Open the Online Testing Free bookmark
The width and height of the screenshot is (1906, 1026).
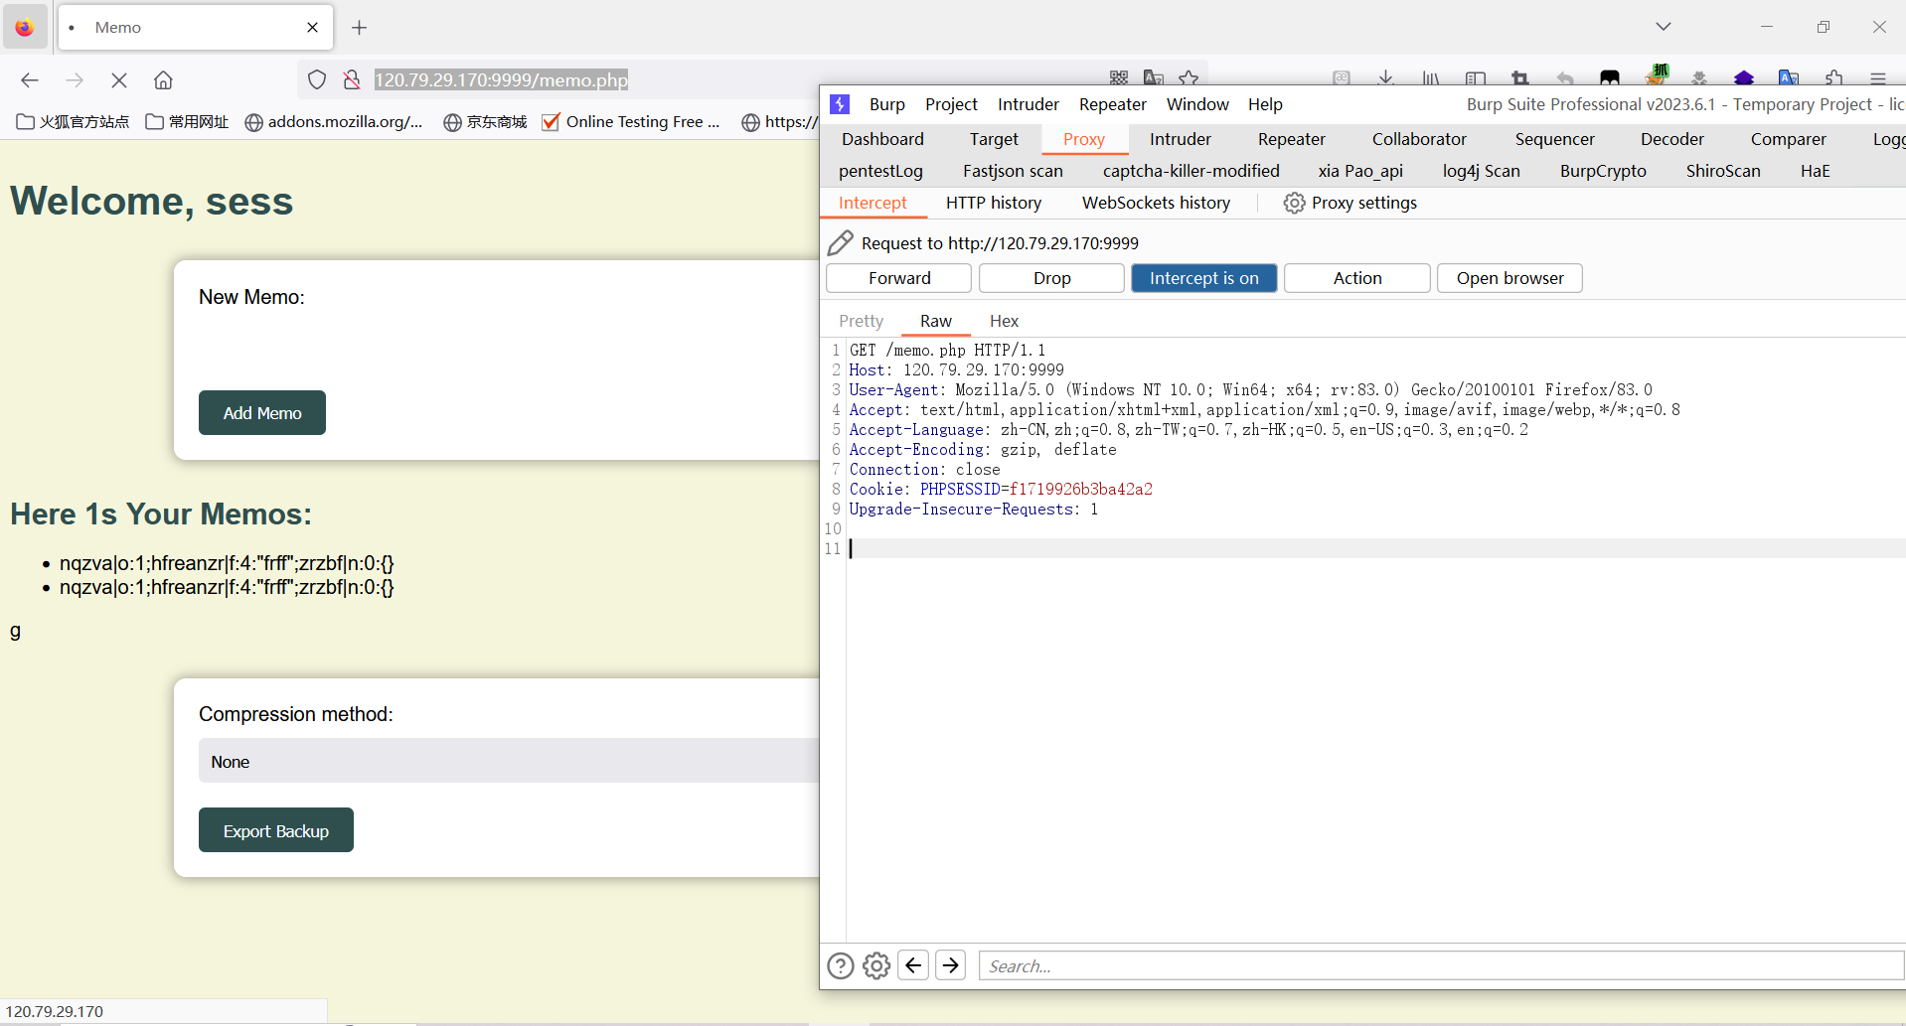tap(630, 121)
